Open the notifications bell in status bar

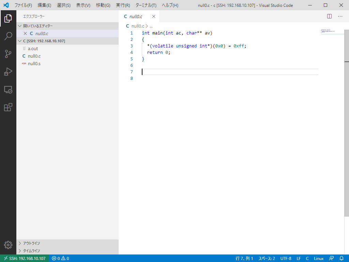(342, 258)
